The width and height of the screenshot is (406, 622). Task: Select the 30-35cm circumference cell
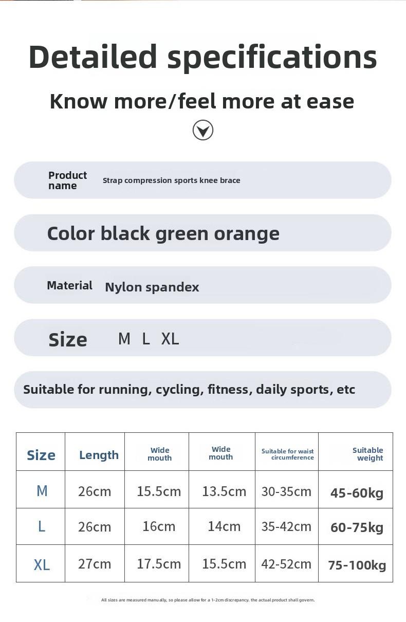tap(286, 491)
